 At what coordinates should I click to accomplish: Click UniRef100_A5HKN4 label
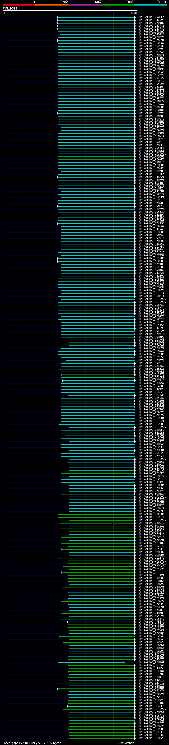[152, 116]
